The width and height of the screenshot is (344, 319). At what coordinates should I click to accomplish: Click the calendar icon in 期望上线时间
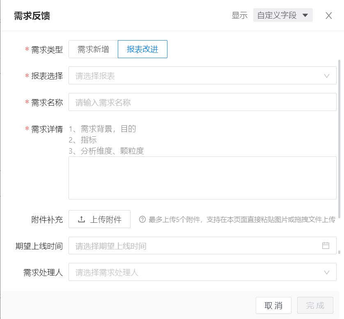pyautogui.click(x=326, y=246)
